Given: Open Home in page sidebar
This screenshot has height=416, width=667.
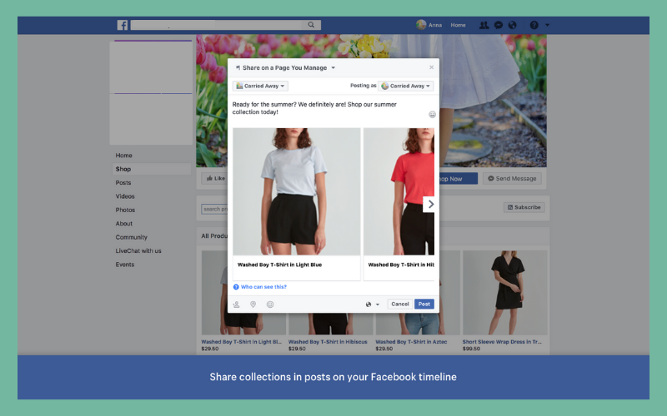Looking at the screenshot, I should tap(123, 156).
